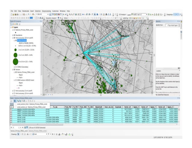Click the Related Tables icon in table toolbar
The image size is (192, 148).
(x=15, y=101)
